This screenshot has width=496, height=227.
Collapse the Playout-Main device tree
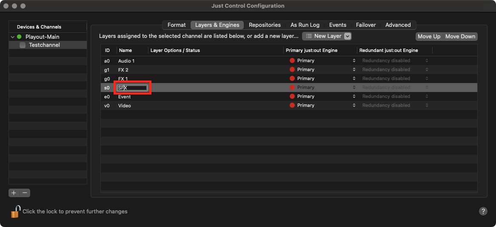click(13, 37)
